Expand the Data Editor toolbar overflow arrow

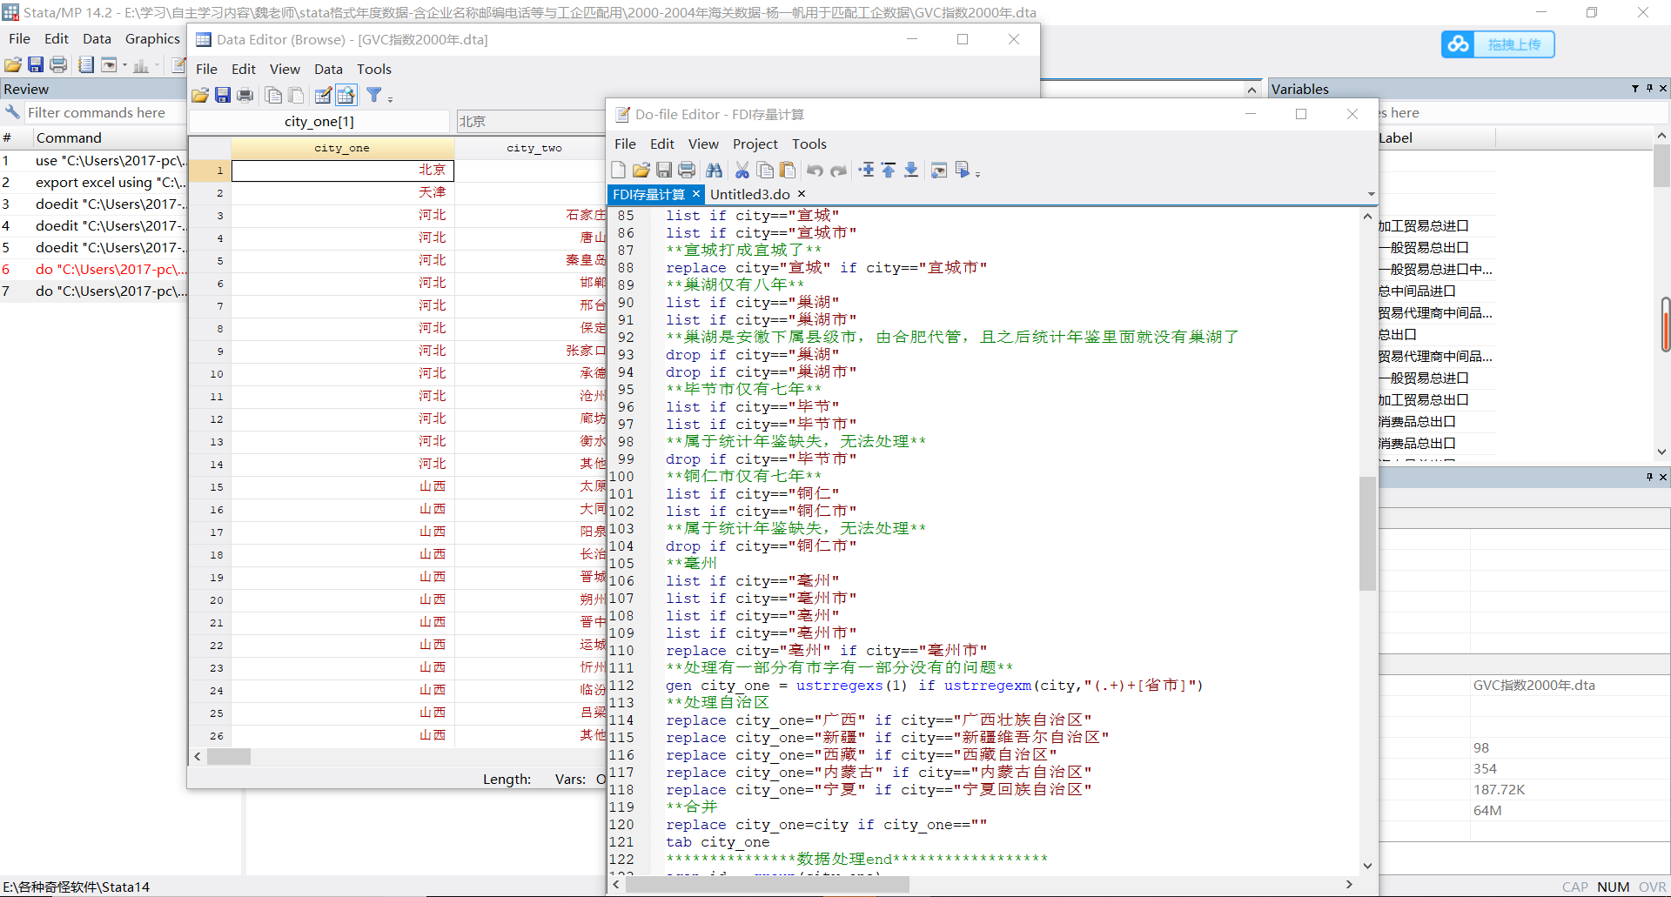coord(391,99)
